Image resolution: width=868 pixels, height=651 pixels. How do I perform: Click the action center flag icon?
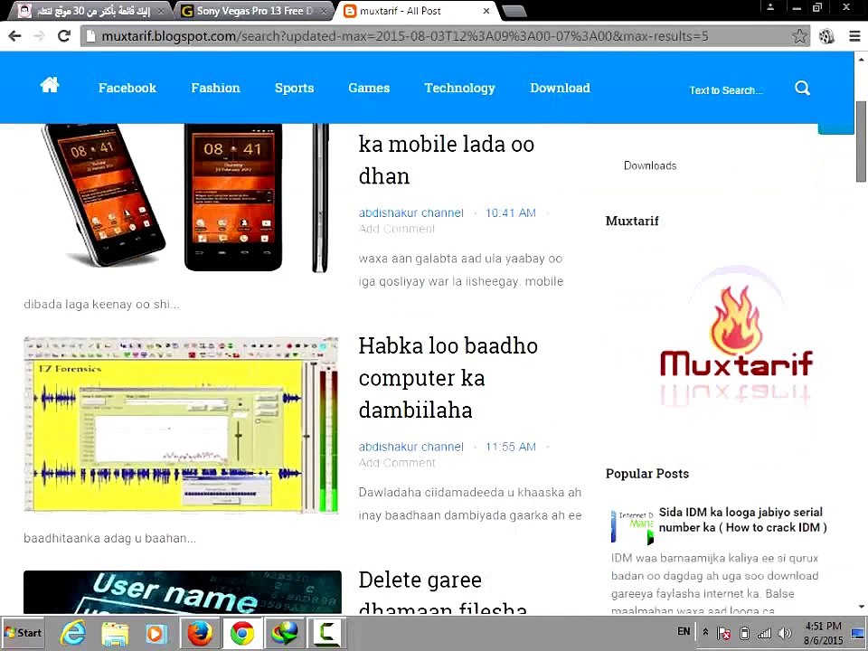[x=723, y=633]
